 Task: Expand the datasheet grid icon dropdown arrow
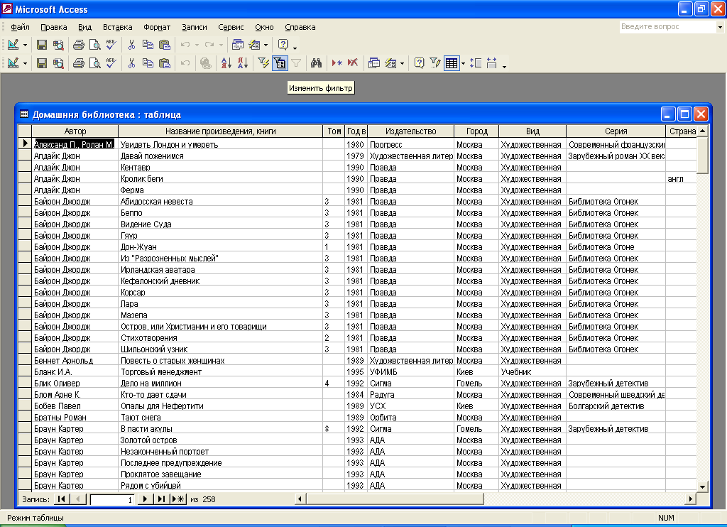pos(463,63)
